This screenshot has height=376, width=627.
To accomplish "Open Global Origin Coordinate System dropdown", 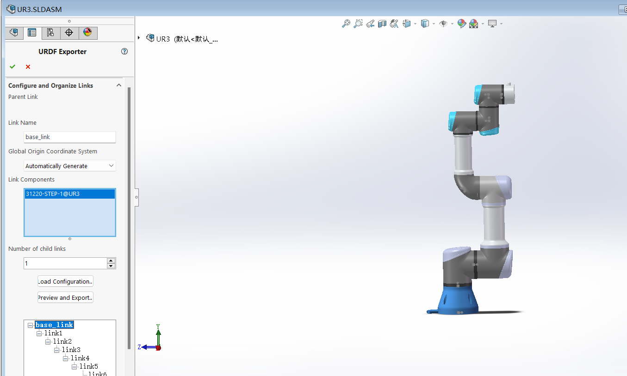I will coord(70,166).
